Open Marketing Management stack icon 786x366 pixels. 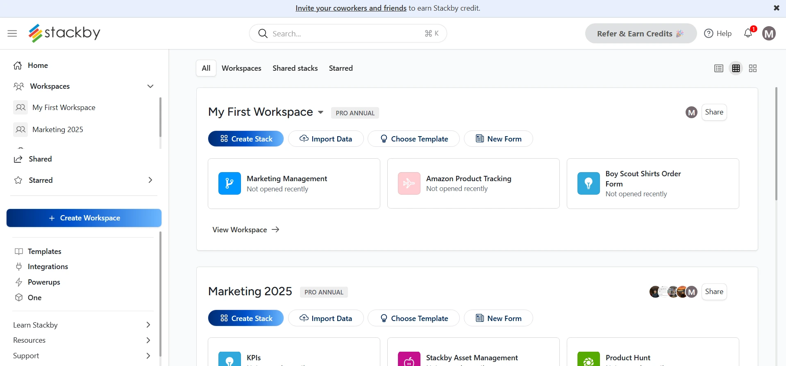[229, 184]
